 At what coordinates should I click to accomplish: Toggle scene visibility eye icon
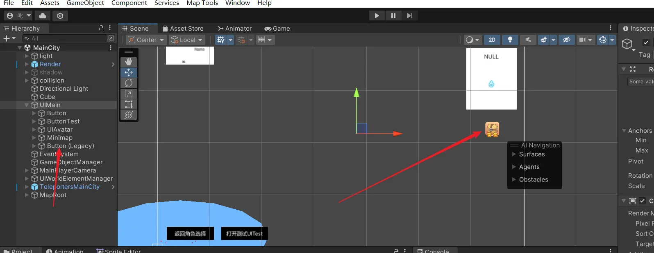pos(567,40)
